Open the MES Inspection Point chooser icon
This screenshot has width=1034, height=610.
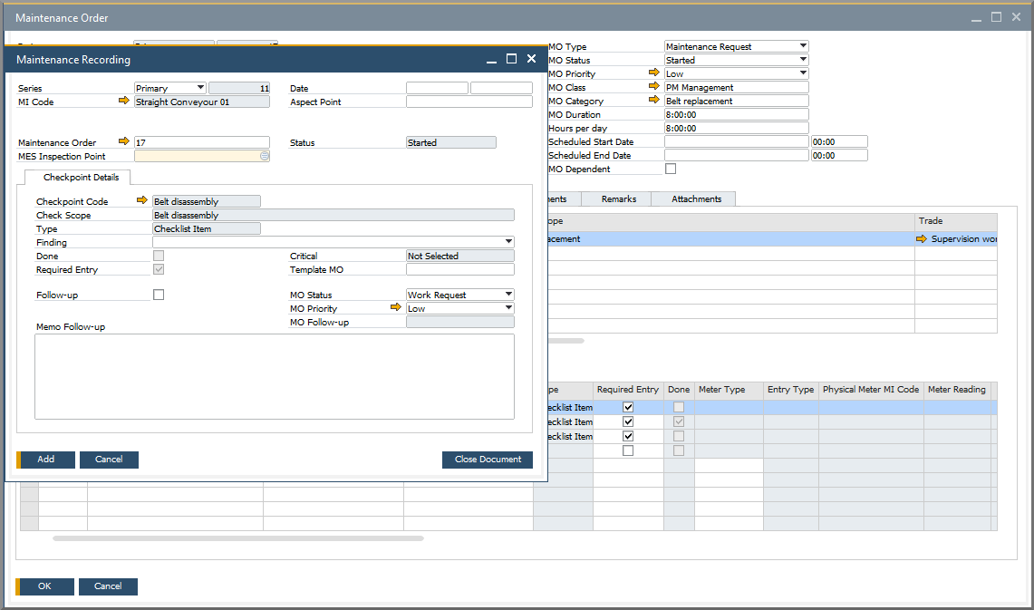click(x=264, y=156)
